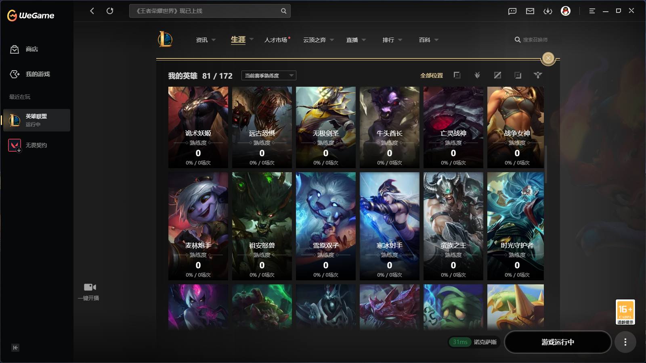
Task: Refresh the current page
Action: coord(110,11)
